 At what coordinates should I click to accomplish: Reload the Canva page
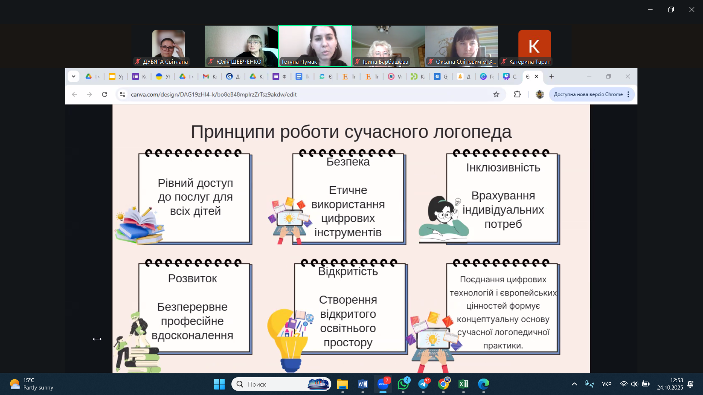coord(104,94)
